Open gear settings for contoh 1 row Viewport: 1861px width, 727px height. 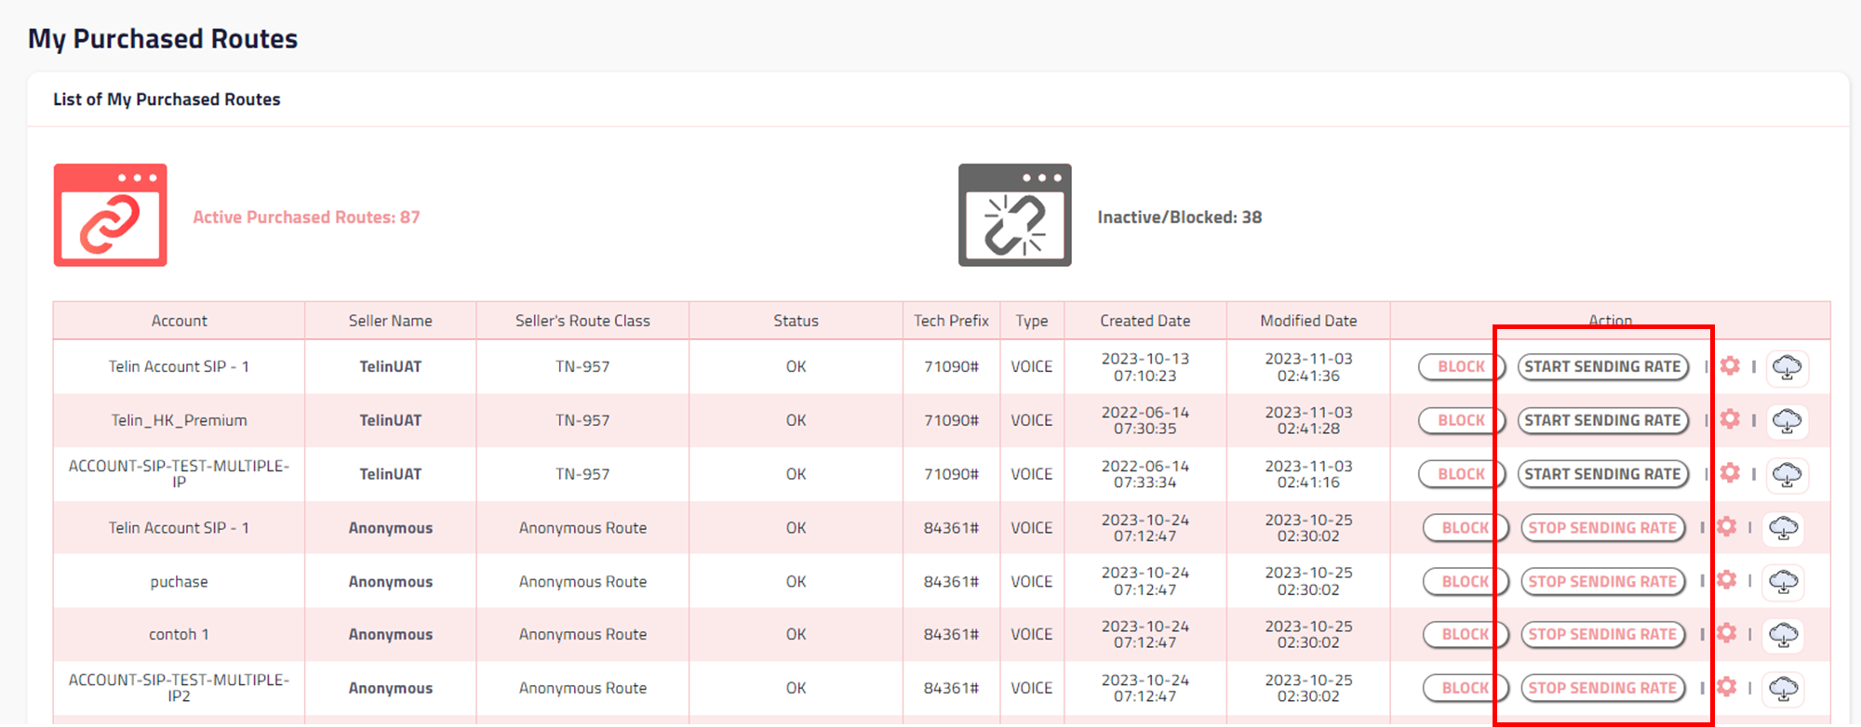point(1726,634)
